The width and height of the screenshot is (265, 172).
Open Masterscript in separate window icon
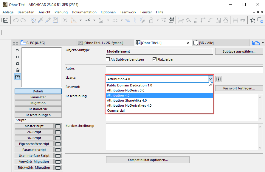(x=58, y=126)
